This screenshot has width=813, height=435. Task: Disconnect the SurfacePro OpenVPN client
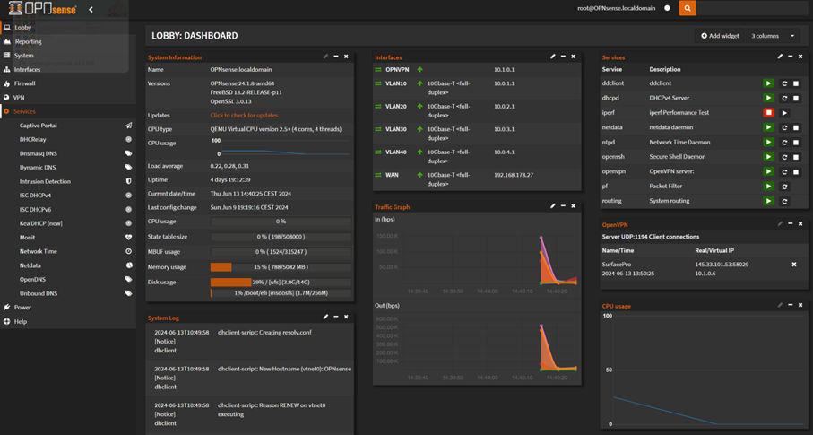pyautogui.click(x=793, y=265)
